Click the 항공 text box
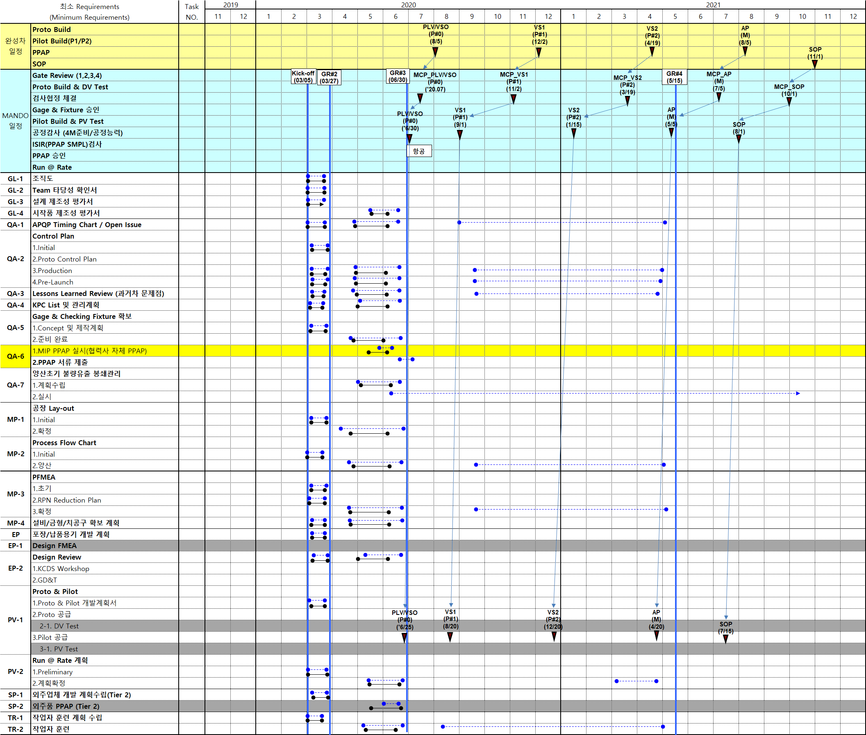The height and width of the screenshot is (735, 866). [x=418, y=151]
